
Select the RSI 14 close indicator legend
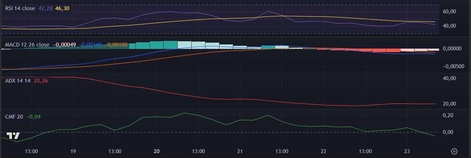point(20,8)
